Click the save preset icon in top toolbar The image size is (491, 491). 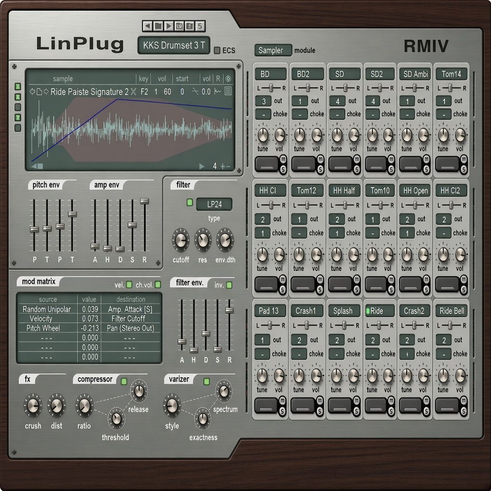[179, 26]
